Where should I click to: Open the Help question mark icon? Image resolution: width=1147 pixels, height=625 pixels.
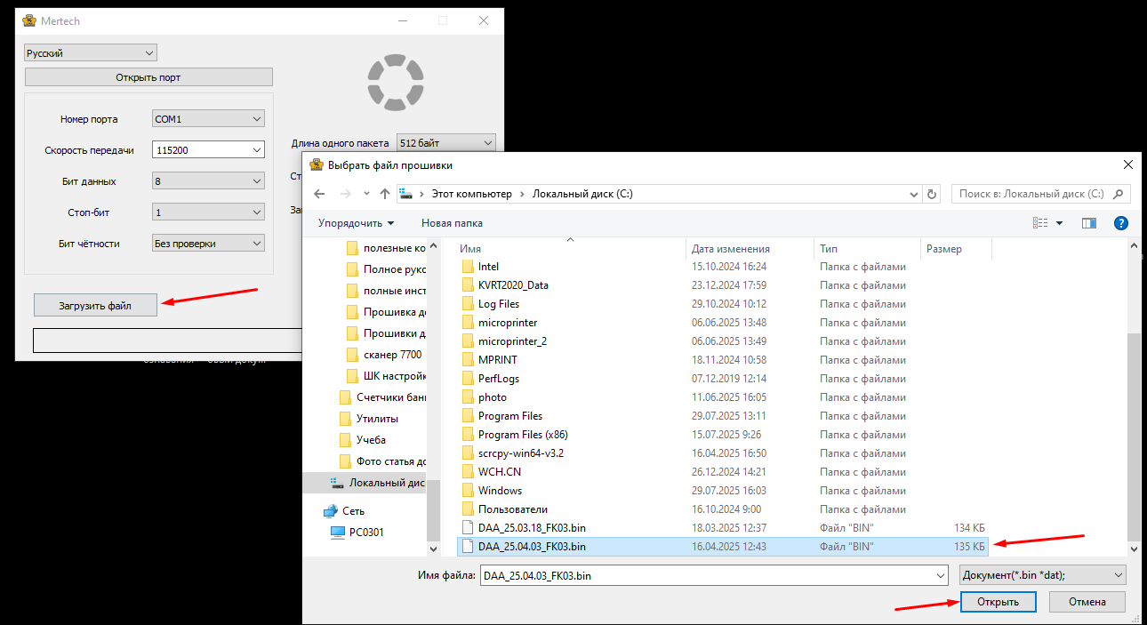click(1121, 223)
